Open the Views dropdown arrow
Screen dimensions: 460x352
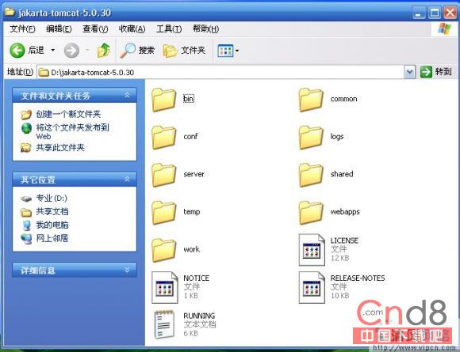click(x=237, y=51)
